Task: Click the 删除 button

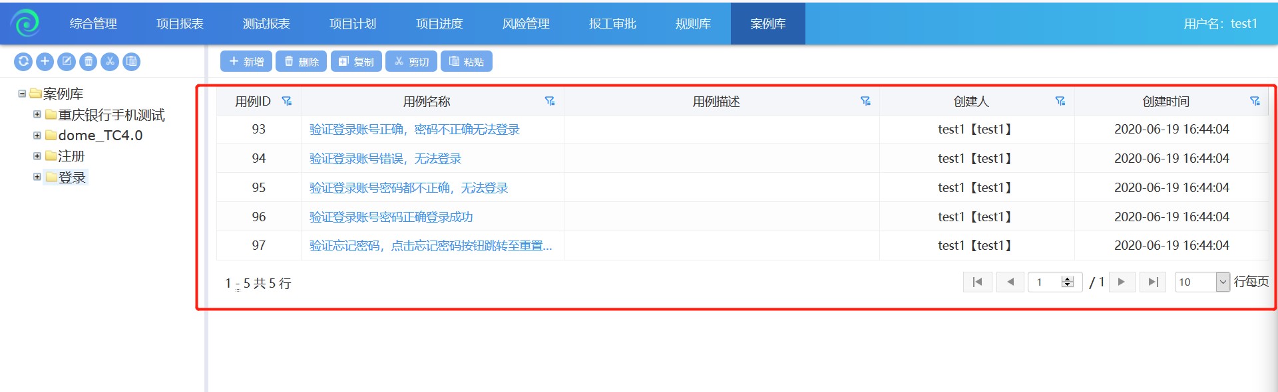Action: 302,61
